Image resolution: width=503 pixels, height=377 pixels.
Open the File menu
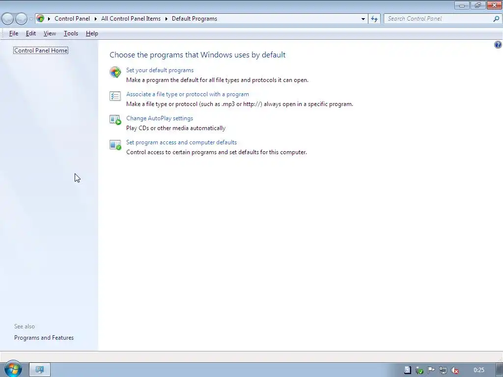click(14, 33)
